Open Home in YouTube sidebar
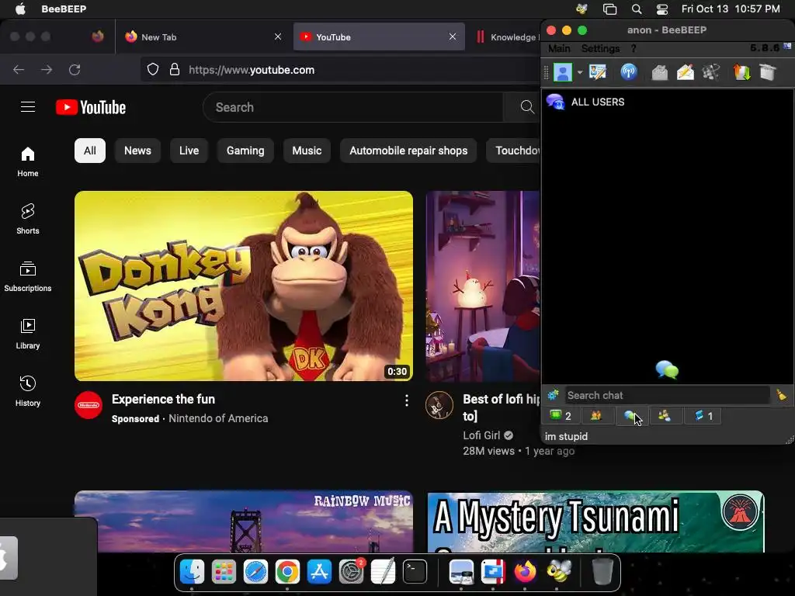The height and width of the screenshot is (596, 795). (27, 161)
